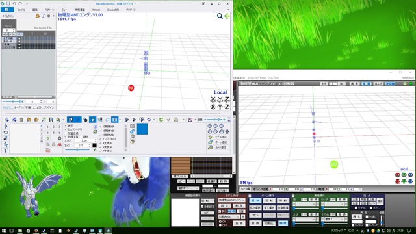Open the スクリーン menu
The width and height of the screenshot is (416, 234).
click(49, 10)
